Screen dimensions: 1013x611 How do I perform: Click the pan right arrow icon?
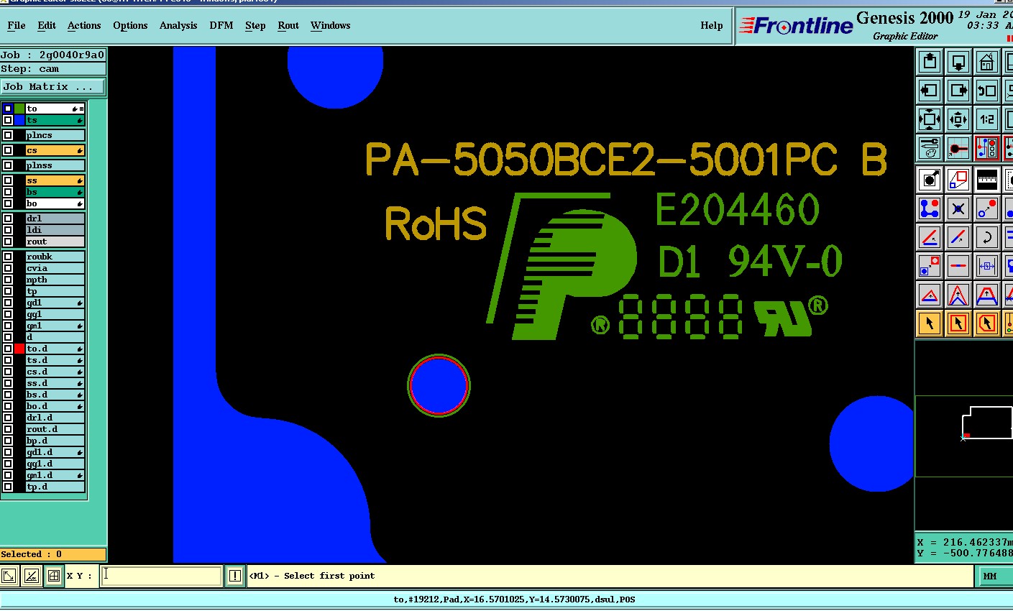pyautogui.click(x=958, y=91)
